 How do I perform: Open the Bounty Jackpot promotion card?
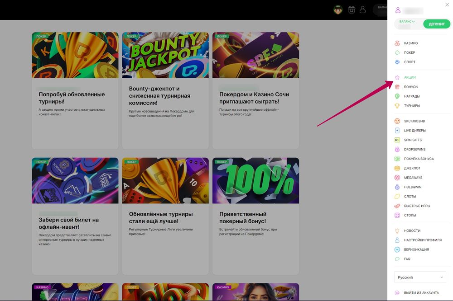click(165, 90)
